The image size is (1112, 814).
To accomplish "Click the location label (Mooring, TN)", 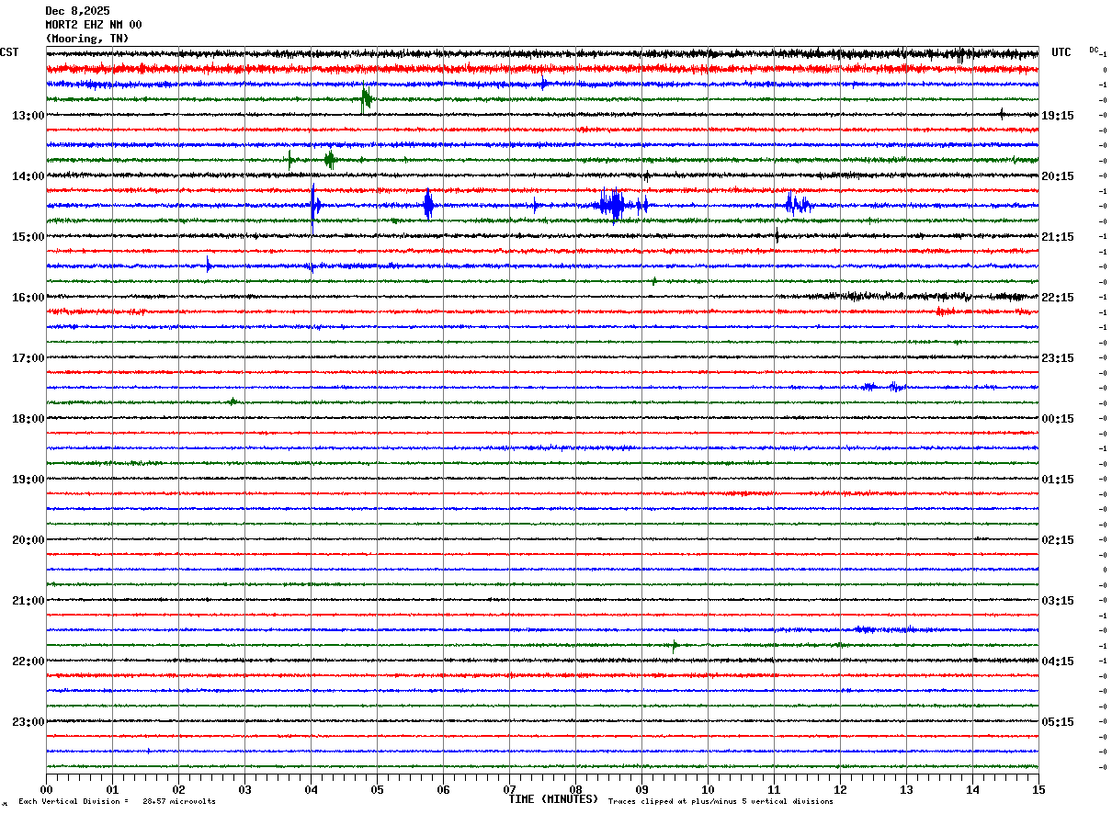I will point(87,39).
